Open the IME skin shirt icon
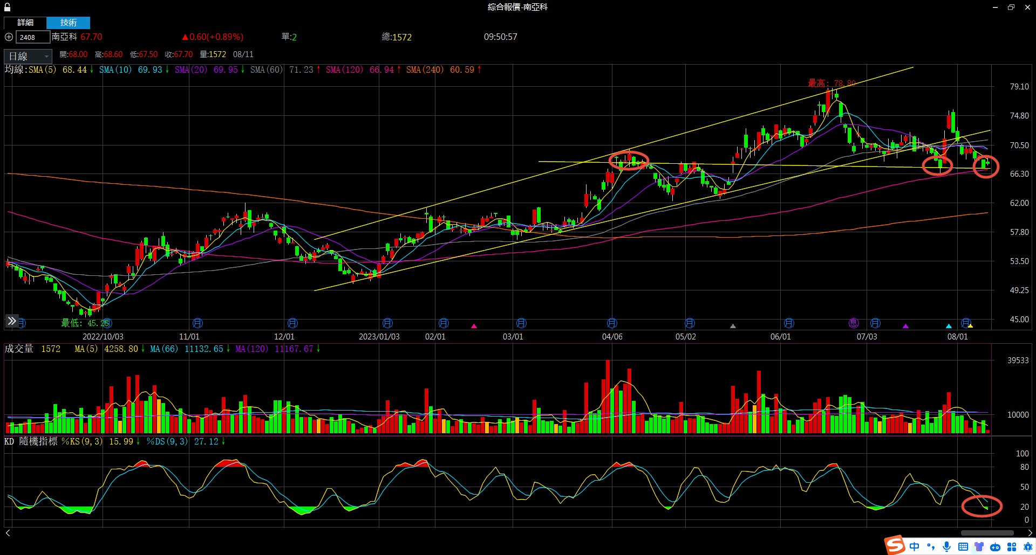1036x555 pixels. pyautogui.click(x=979, y=546)
